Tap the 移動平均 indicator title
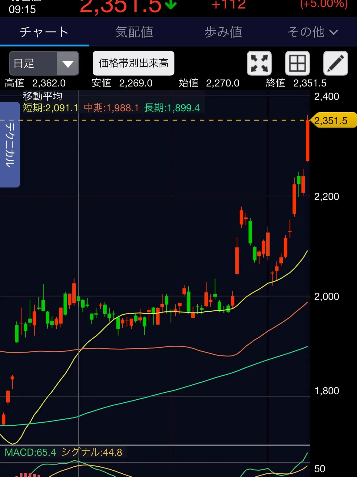The image size is (357, 477). point(42,96)
